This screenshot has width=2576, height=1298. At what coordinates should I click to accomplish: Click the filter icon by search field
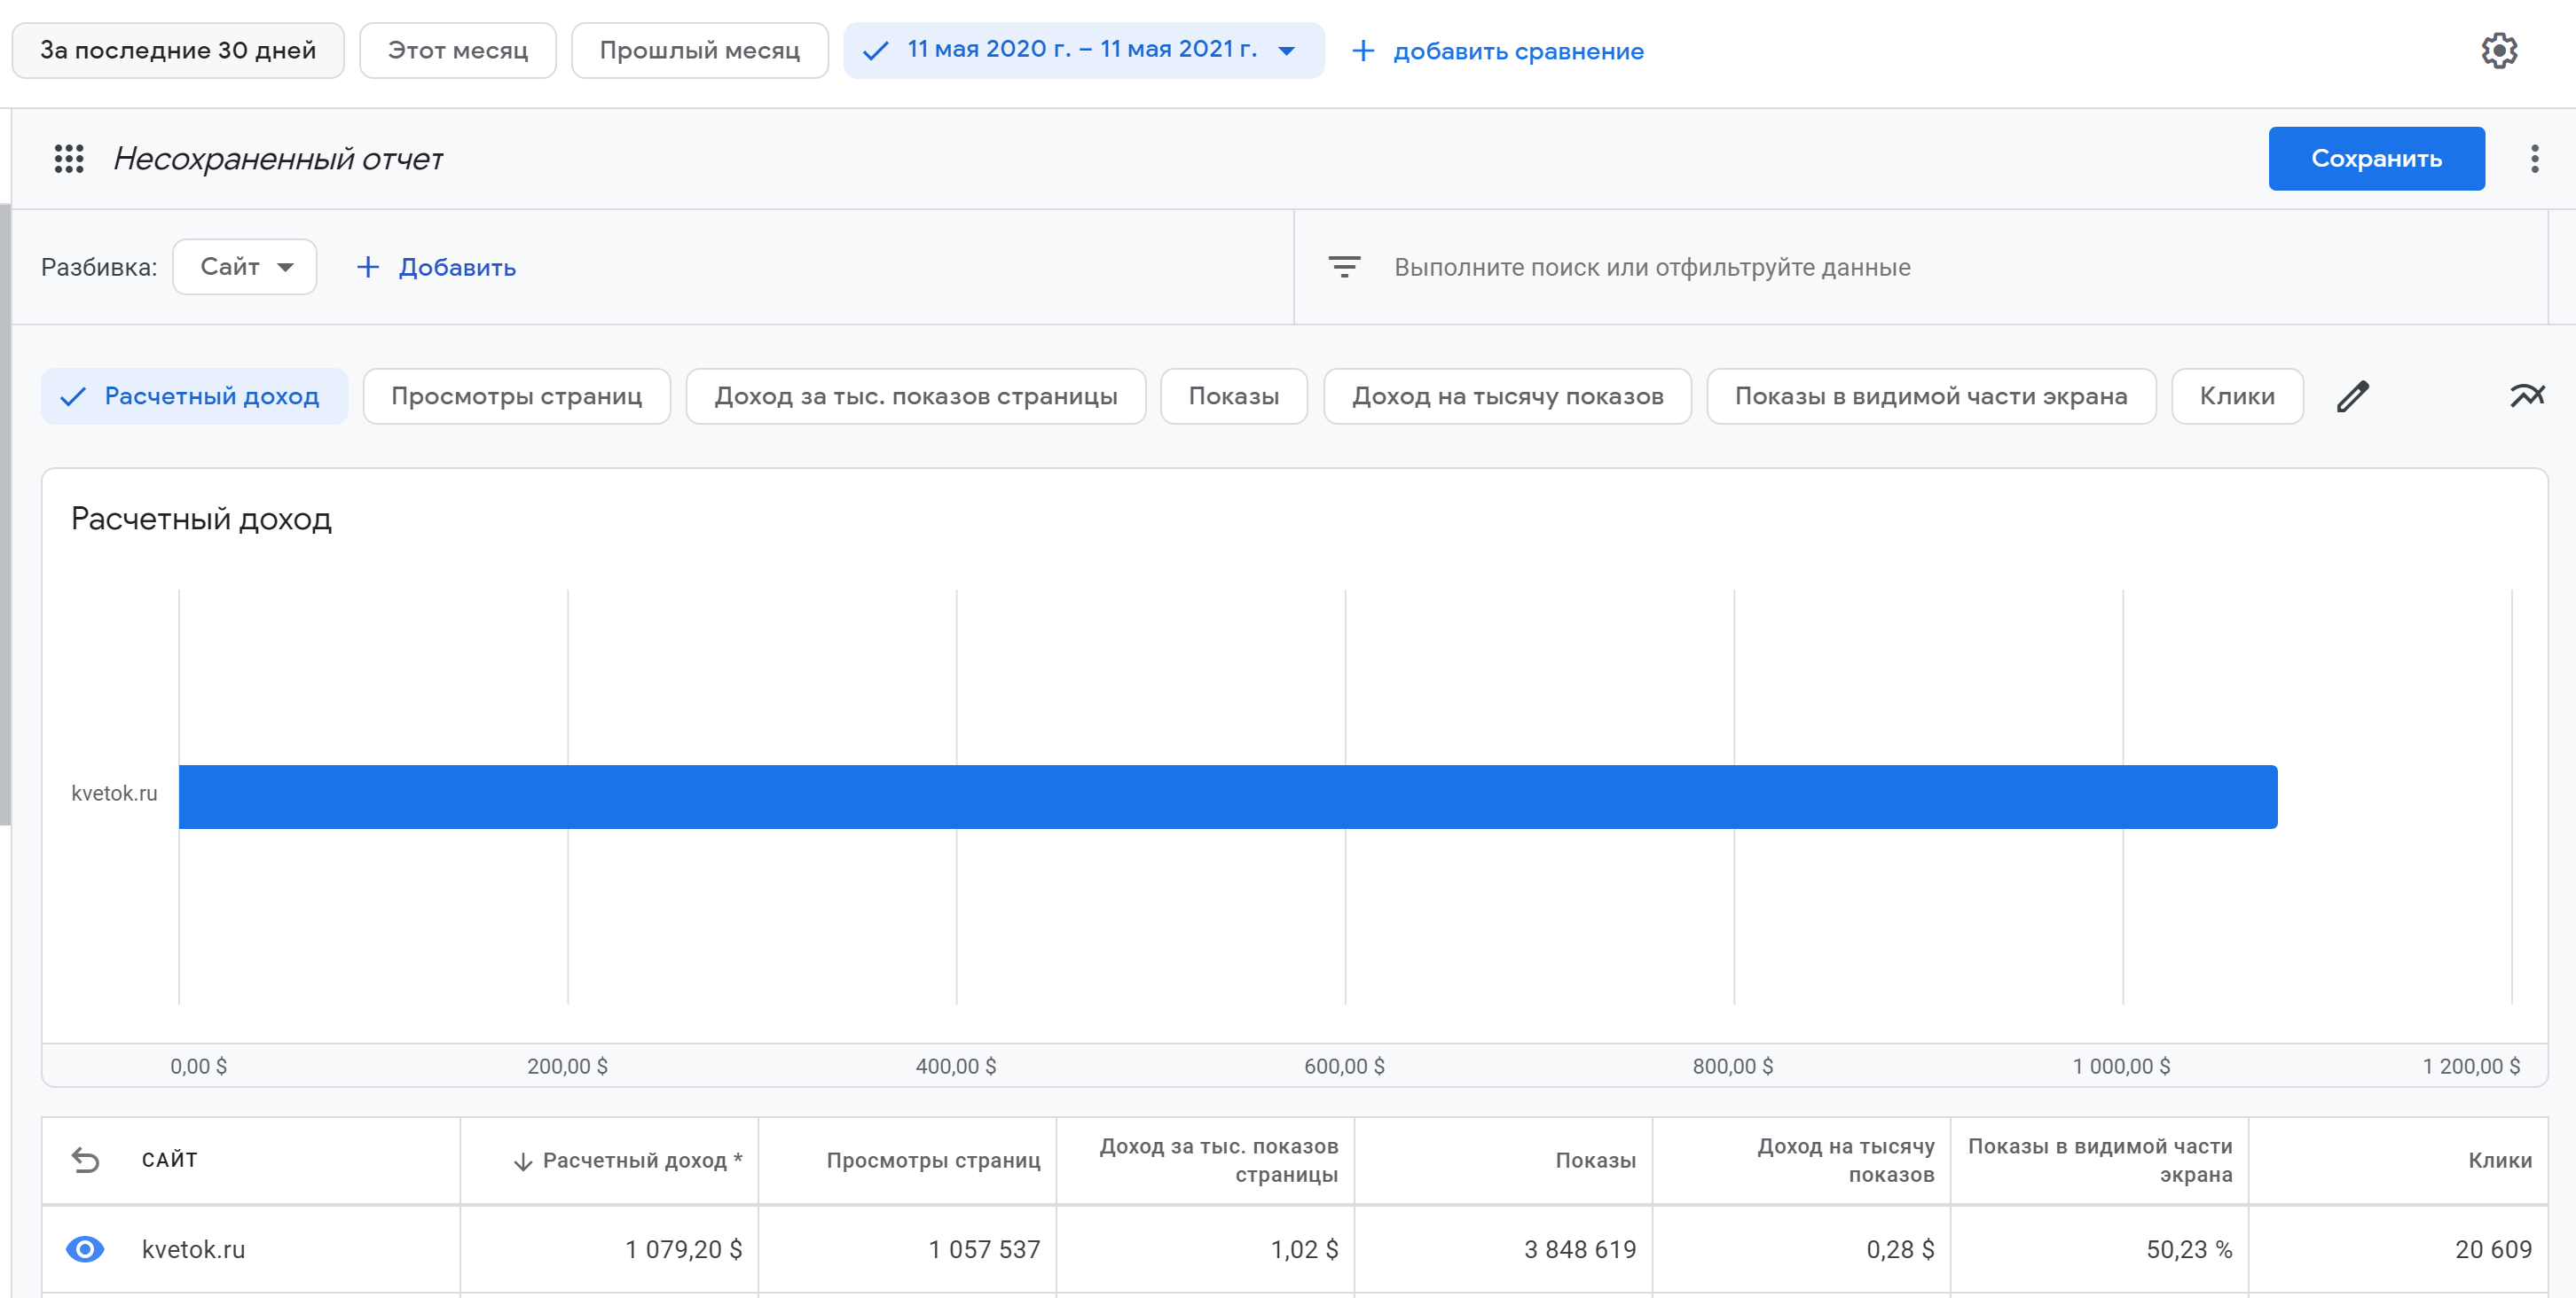coord(1343,267)
